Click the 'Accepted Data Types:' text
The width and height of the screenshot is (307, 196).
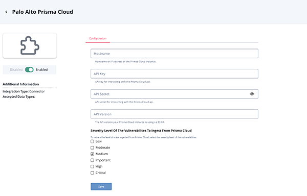pos(19,96)
